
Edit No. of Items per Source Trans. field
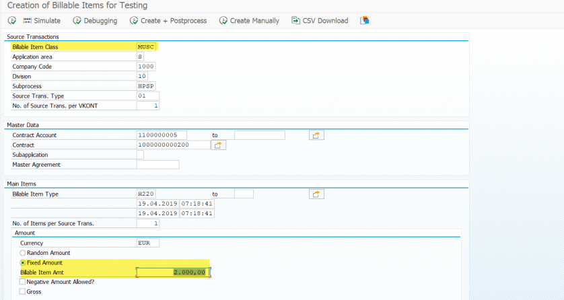pyautogui.click(x=148, y=223)
